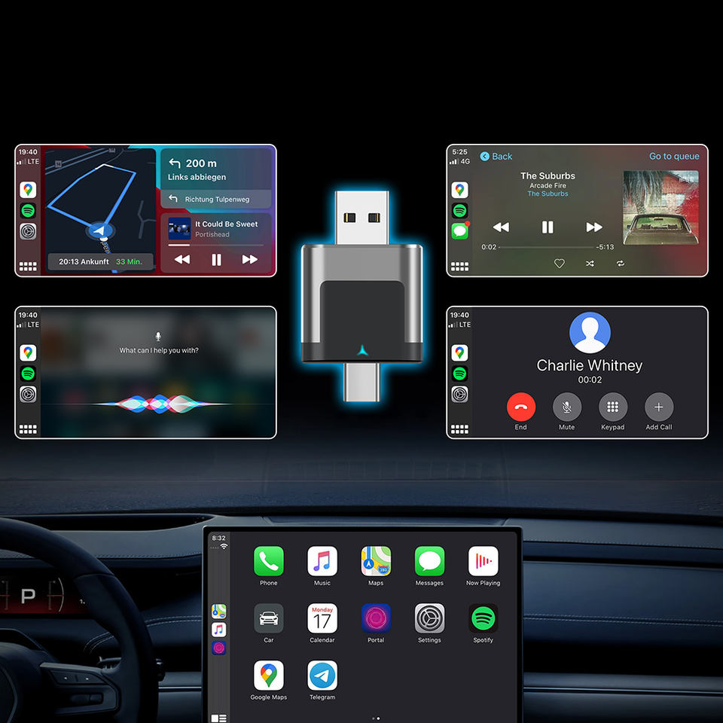Open Apple Maps in the dashboard app grid
Viewport: 723px width, 723px height.
click(376, 560)
